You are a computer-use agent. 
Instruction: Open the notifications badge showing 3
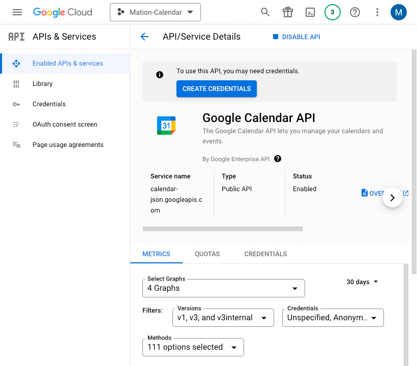pos(333,12)
